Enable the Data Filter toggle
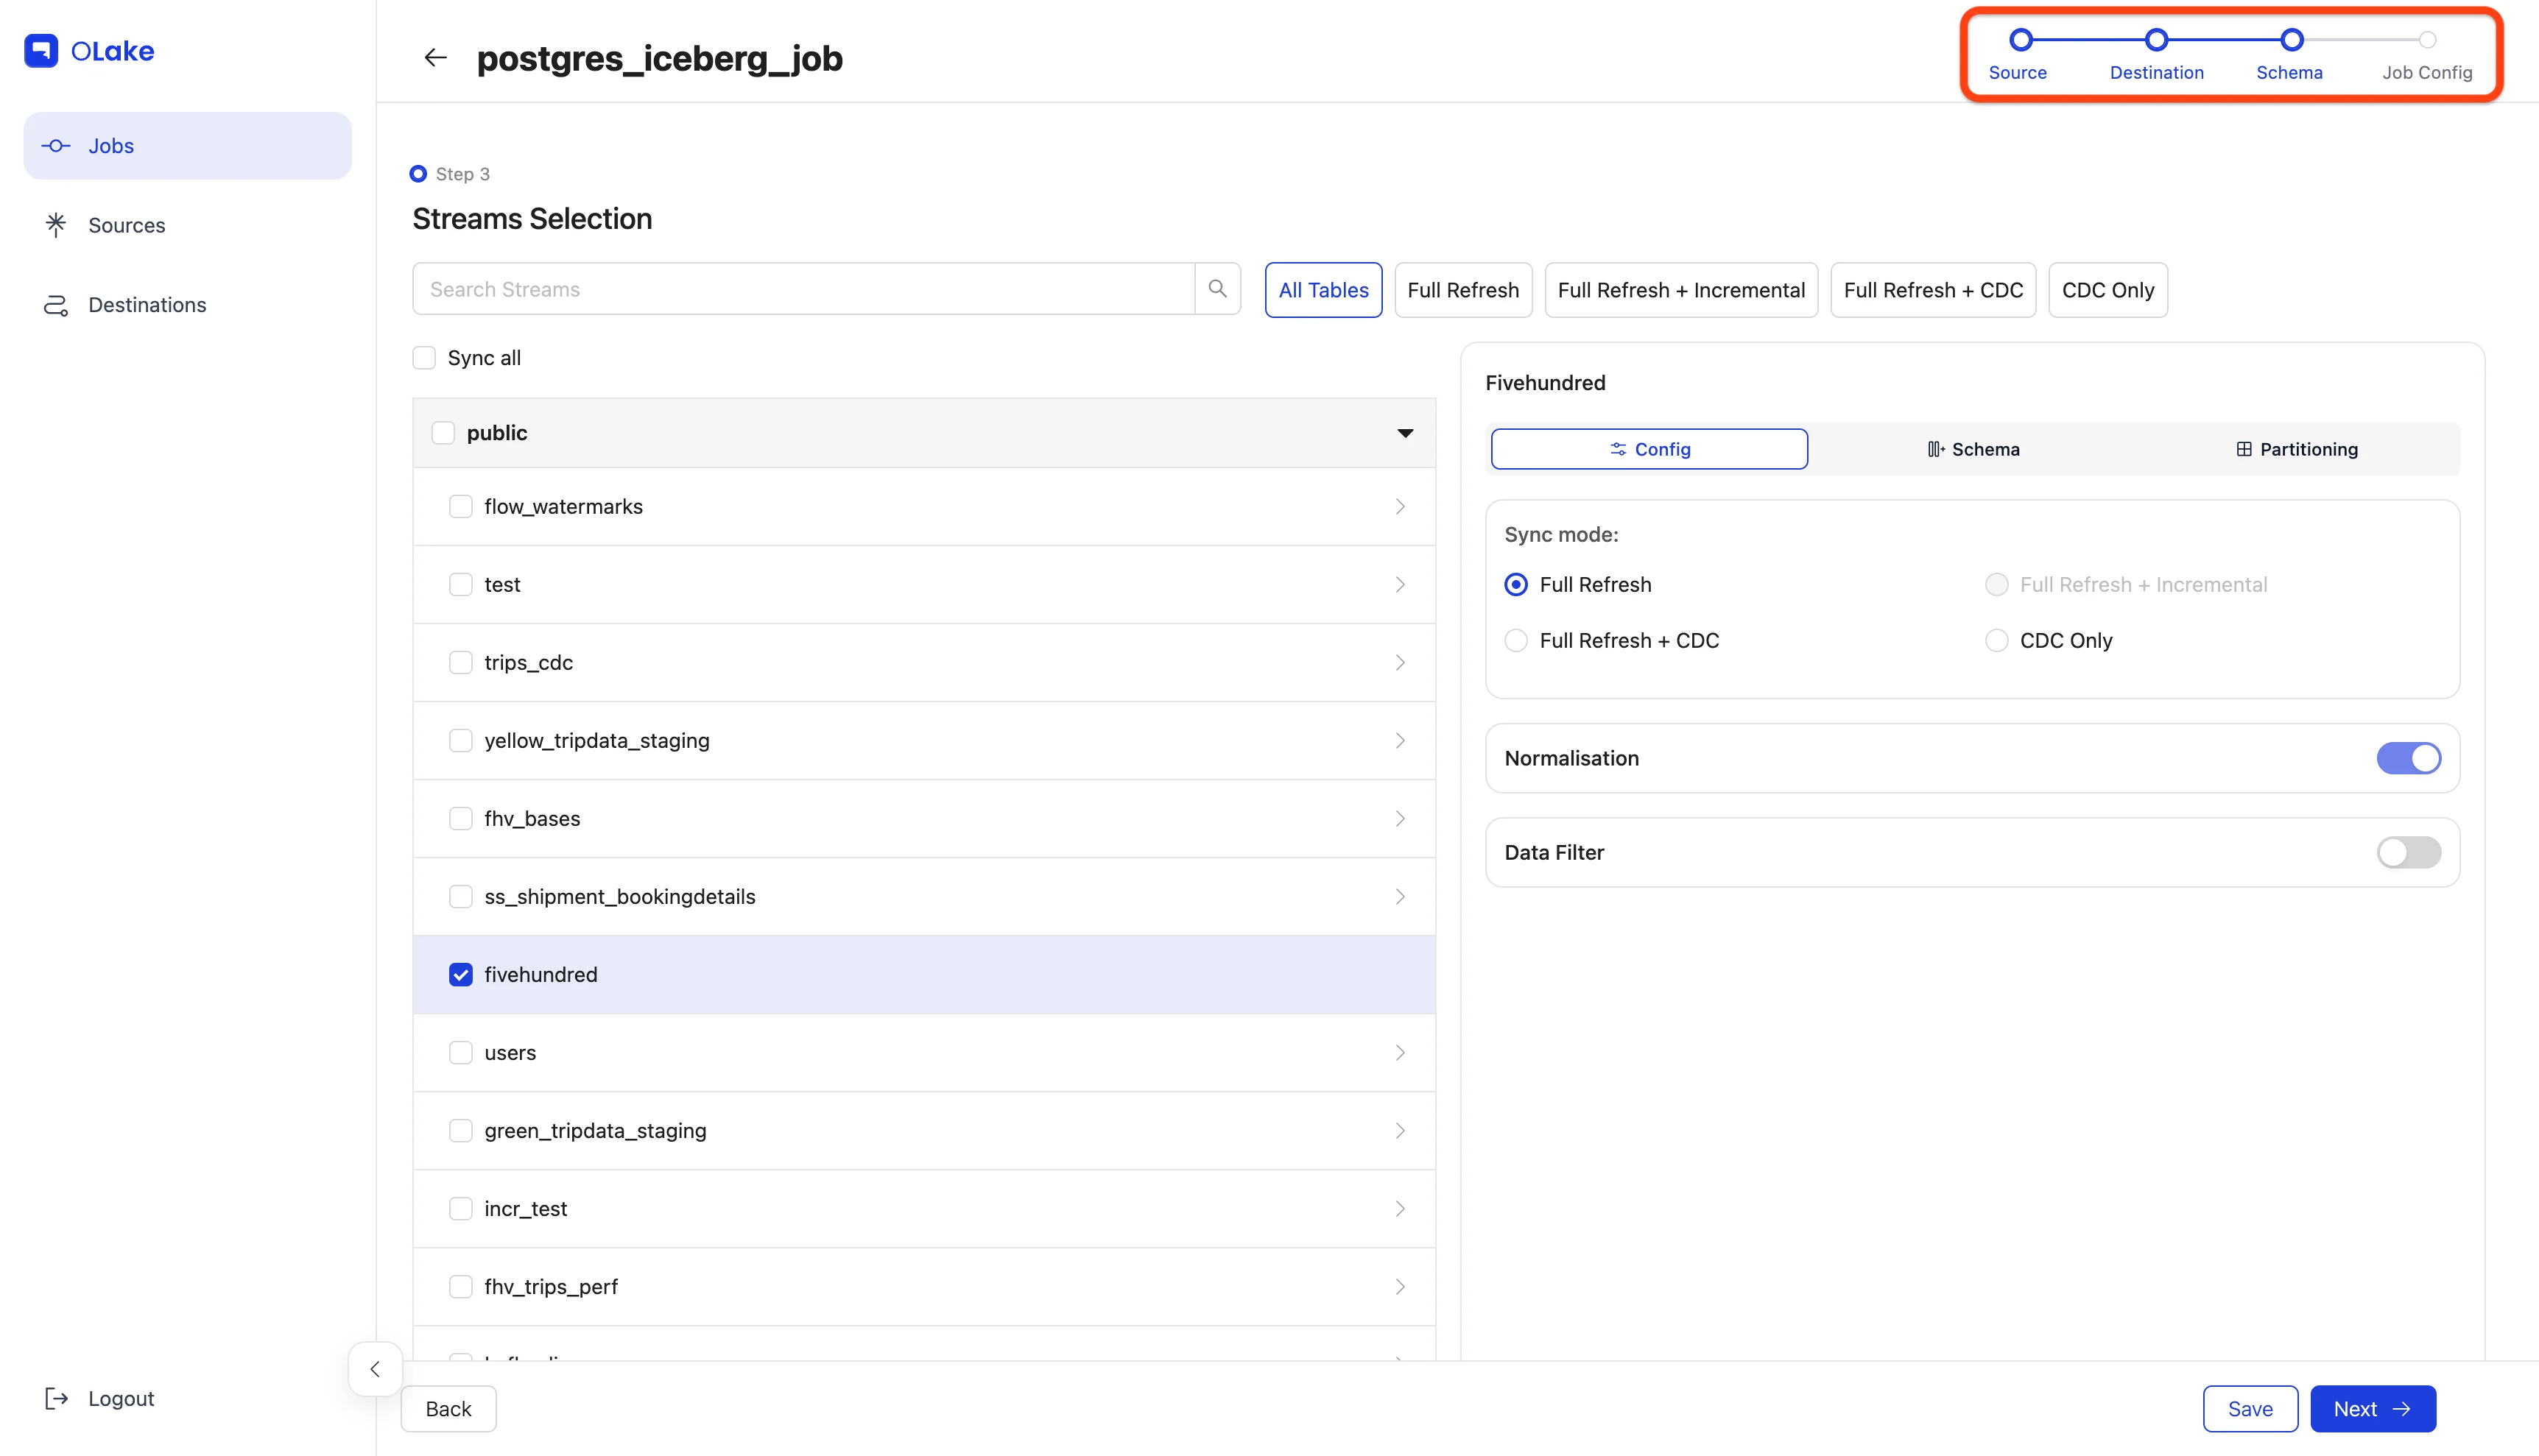 pyautogui.click(x=2408, y=852)
